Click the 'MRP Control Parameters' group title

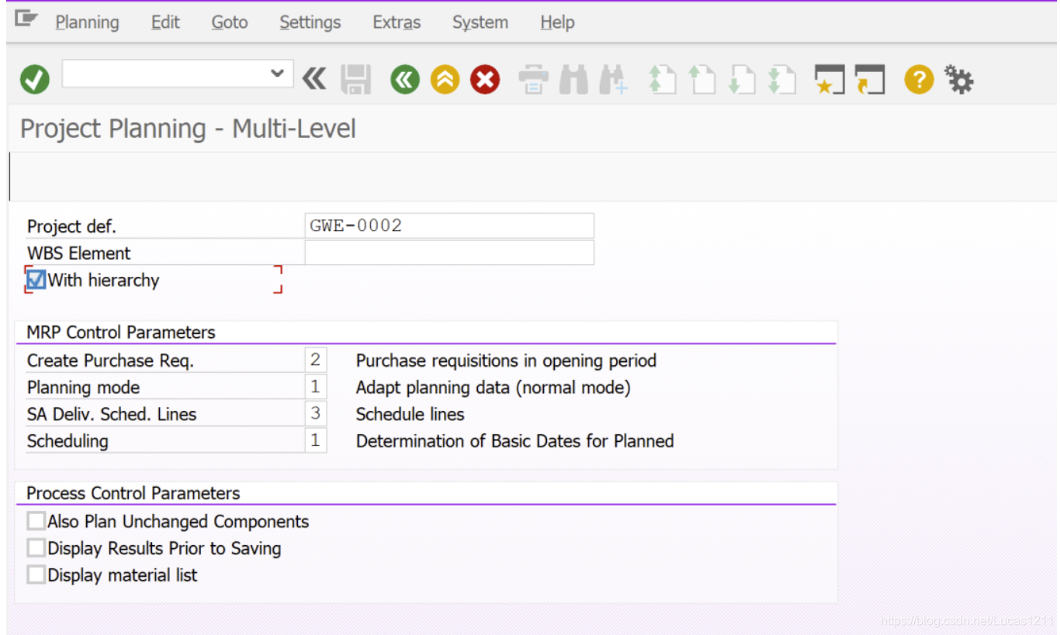click(121, 332)
